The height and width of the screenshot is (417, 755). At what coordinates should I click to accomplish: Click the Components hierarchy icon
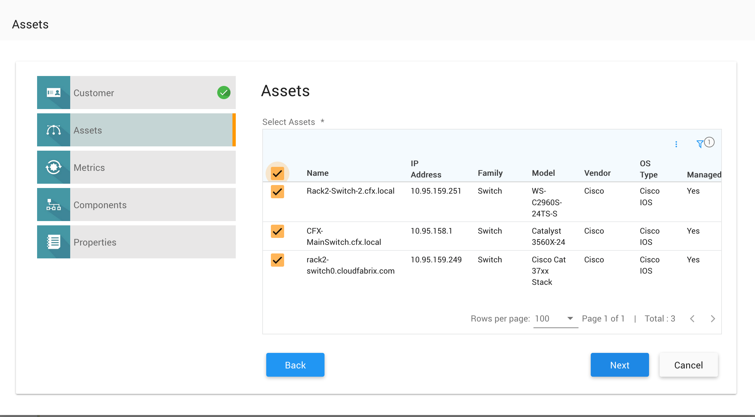[x=54, y=205]
